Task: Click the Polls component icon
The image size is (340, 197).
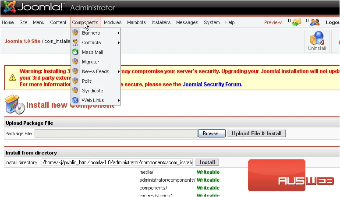Action: [75, 81]
